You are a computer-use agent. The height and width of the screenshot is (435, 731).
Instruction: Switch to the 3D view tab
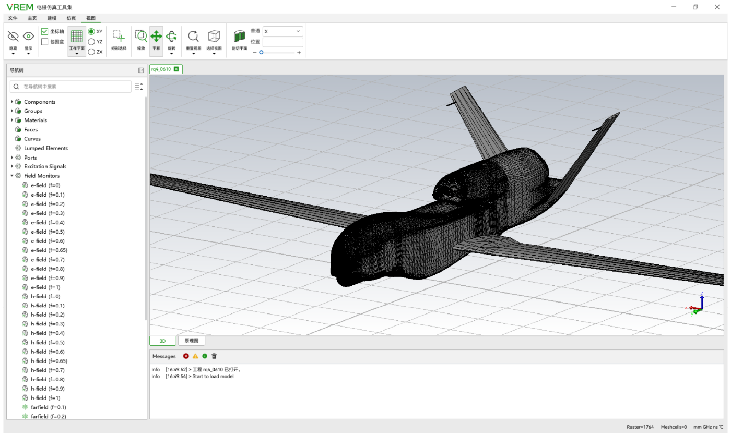pyautogui.click(x=162, y=341)
